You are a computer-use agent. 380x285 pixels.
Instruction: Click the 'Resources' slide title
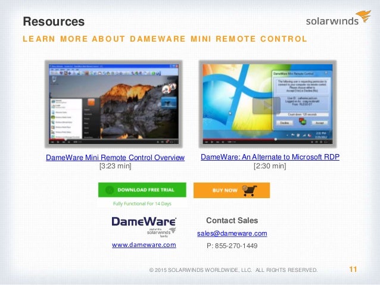54,21
